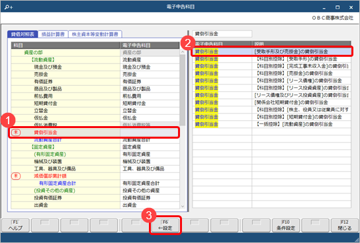Choose 【科目別控除】[完成工事未収入金] candidate row
This screenshot has height=243, width=360.
click(x=271, y=66)
